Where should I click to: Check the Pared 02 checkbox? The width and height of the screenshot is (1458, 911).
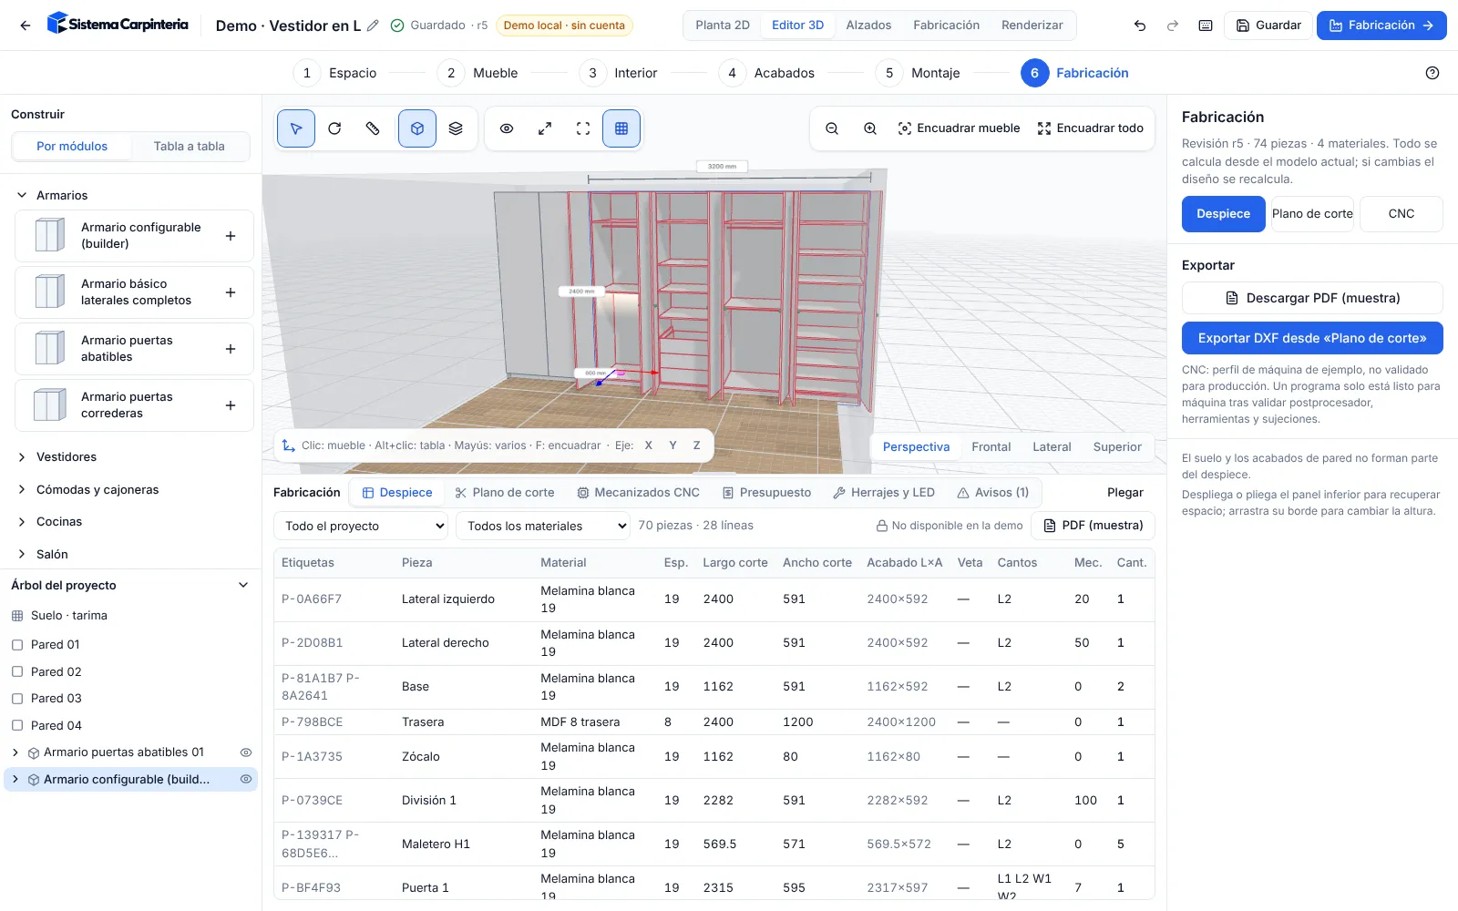(17, 672)
